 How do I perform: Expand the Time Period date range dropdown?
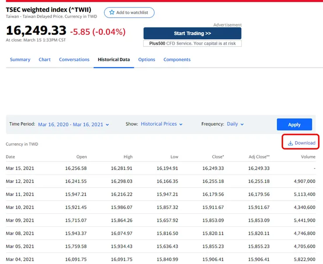click(x=73, y=124)
